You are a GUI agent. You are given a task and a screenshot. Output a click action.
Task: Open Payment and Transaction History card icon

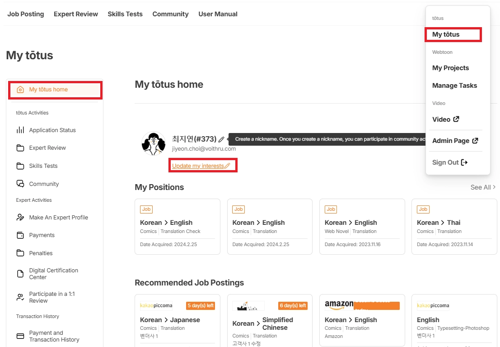20,336
